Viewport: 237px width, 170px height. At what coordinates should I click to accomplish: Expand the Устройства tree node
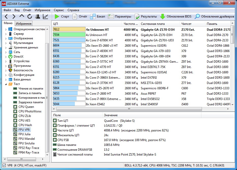click(x=6, y=61)
